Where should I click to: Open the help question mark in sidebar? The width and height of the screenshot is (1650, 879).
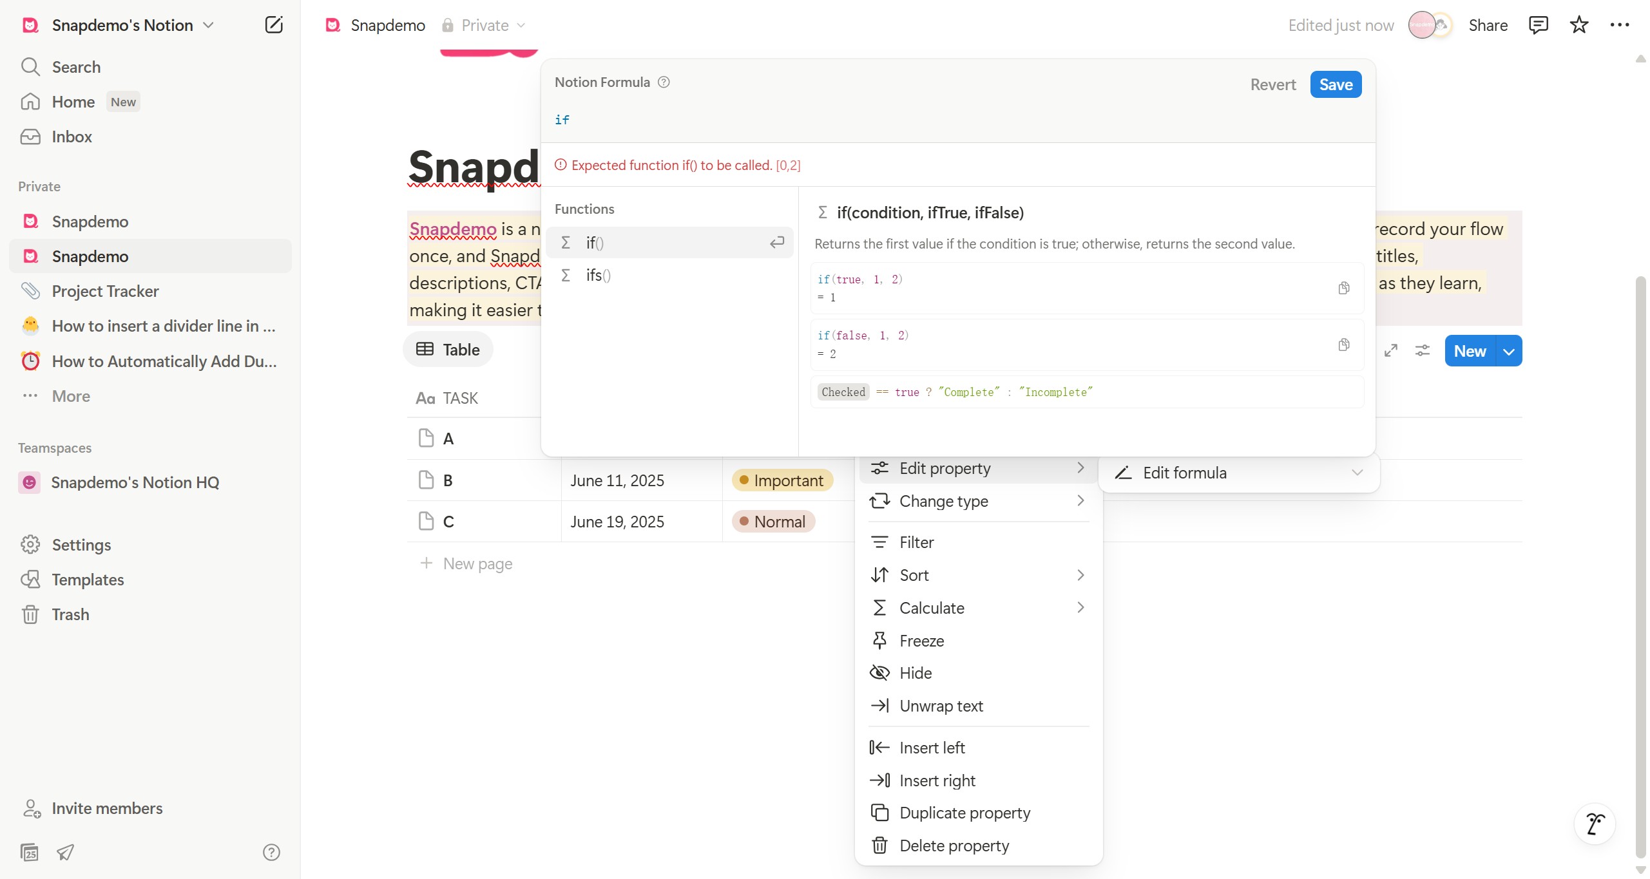coord(271,852)
